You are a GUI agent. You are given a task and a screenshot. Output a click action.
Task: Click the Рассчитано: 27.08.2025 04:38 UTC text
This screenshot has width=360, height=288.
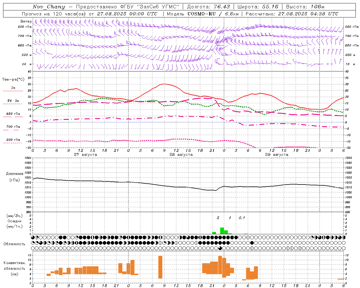[292, 14]
